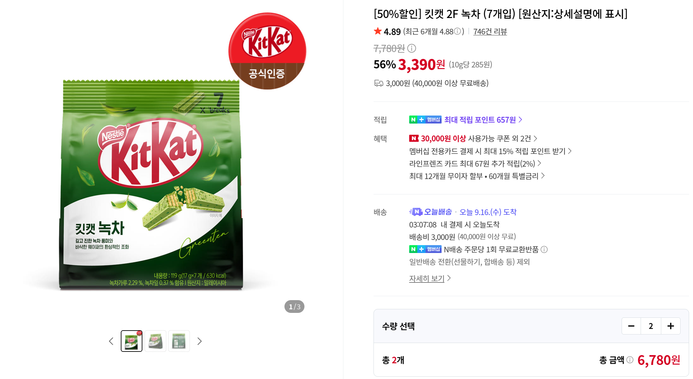Click info icon after 무료교환반품 text

[x=544, y=249]
